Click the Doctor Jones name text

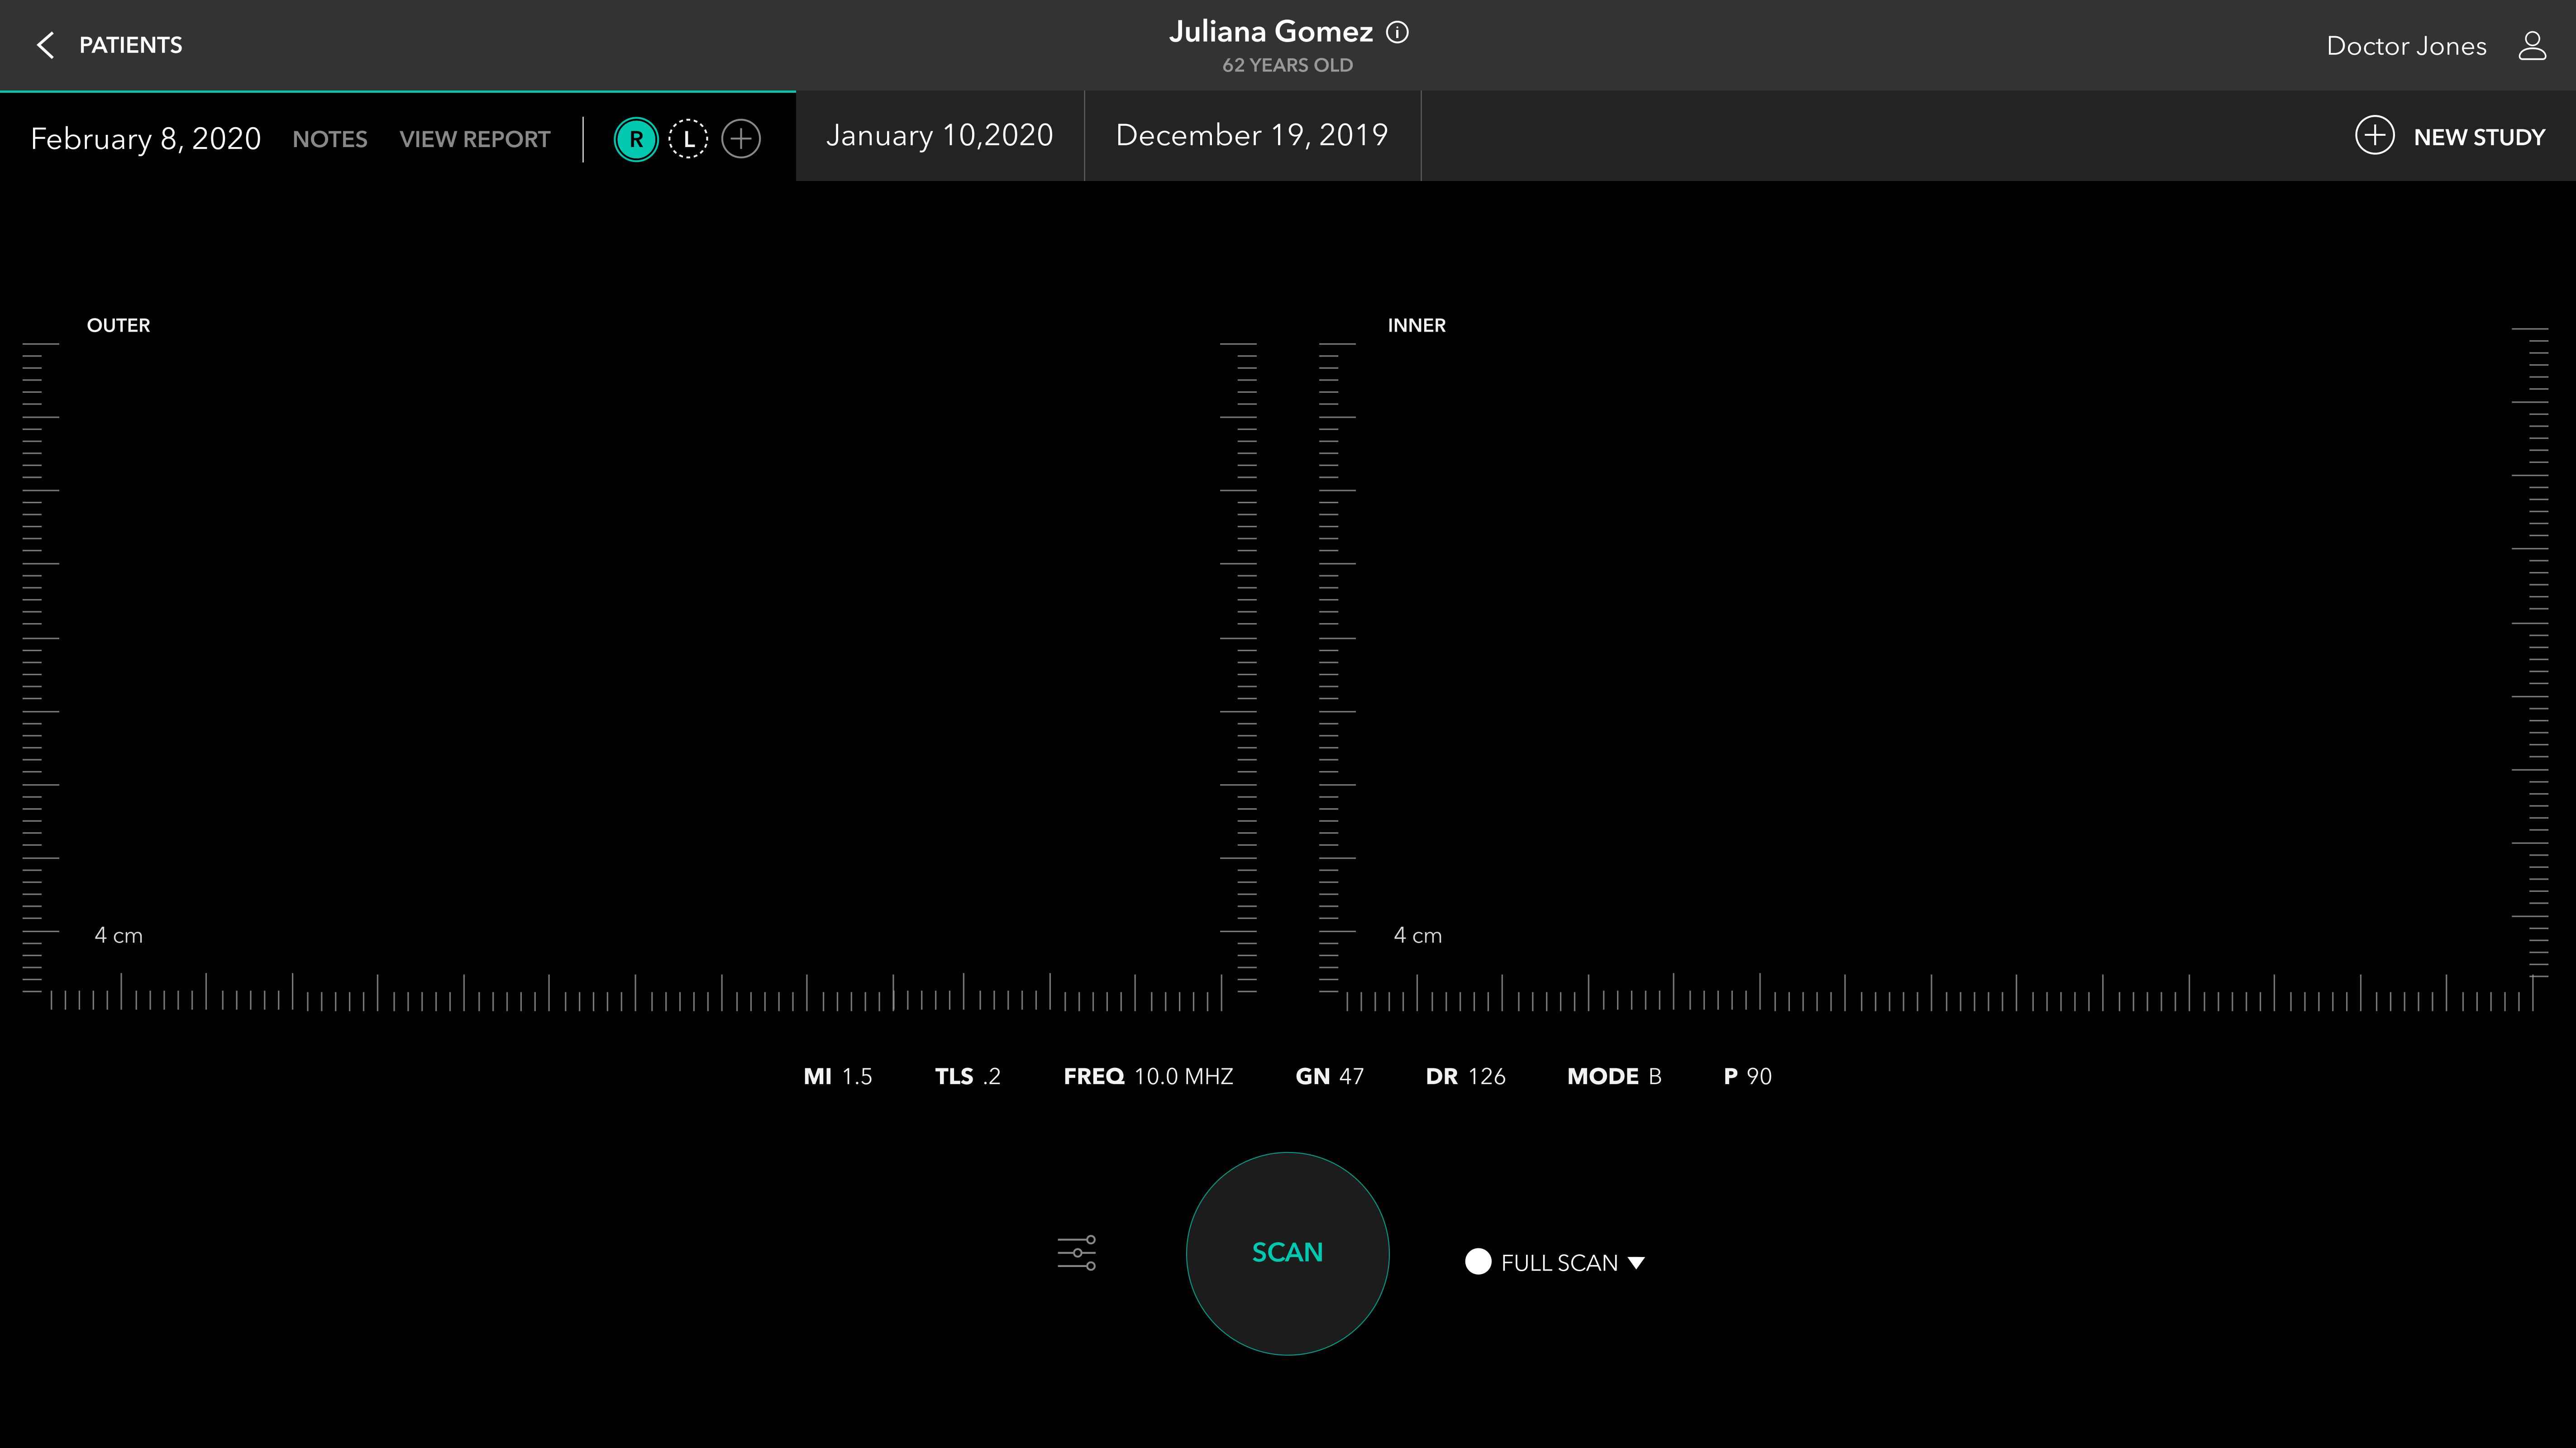click(x=2405, y=46)
